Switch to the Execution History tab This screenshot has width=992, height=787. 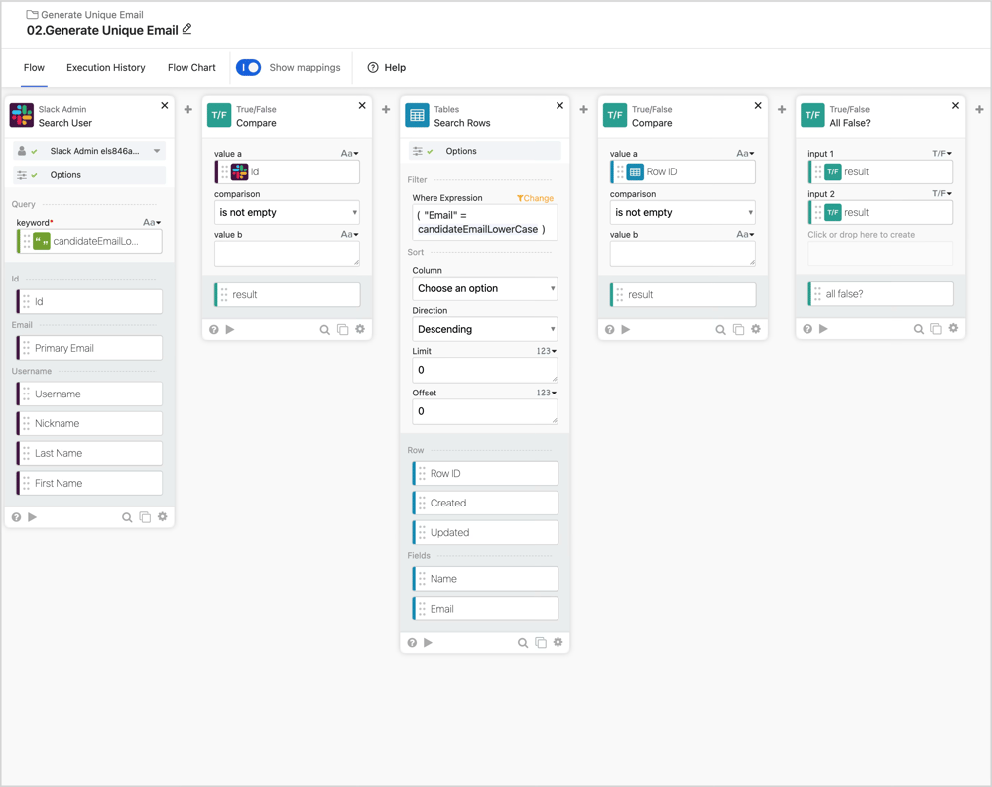coord(105,67)
